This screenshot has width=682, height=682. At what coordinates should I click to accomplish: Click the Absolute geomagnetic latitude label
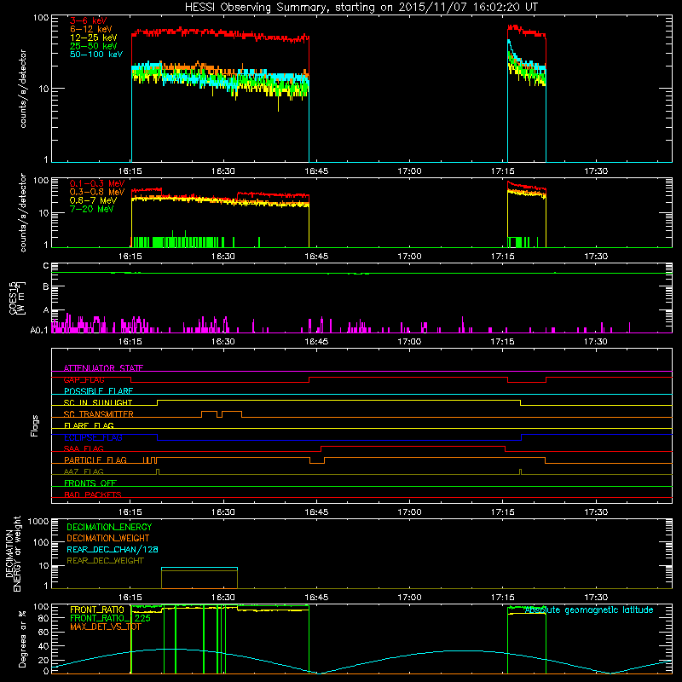589,610
